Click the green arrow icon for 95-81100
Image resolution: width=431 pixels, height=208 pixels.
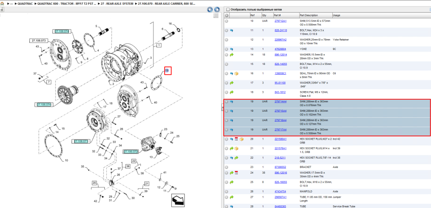pos(231,83)
